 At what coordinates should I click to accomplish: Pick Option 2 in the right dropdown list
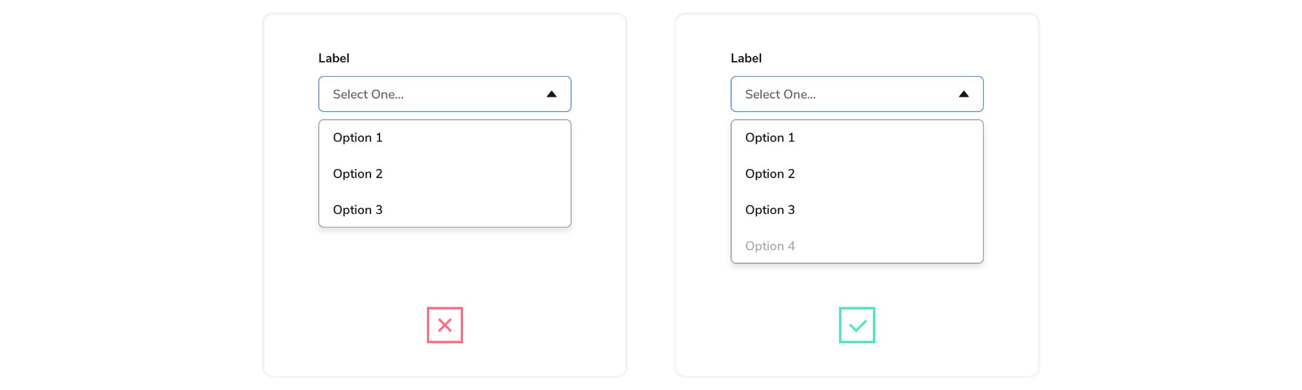tap(769, 174)
